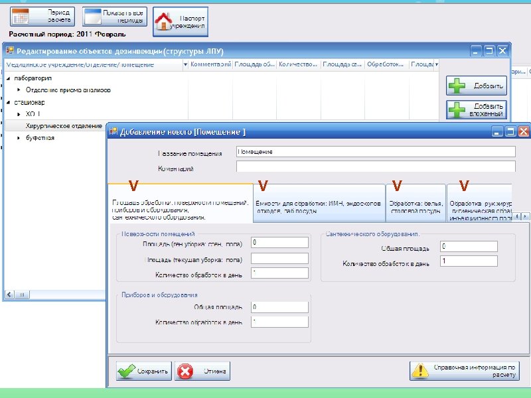Switch to the Емкости для обработки ИМН tab
The width and height of the screenshot is (531, 398).
tap(319, 203)
